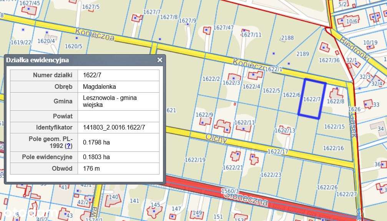Click the 0.1803 ha registered area value
Image resolution: width=387 pixels, height=221 pixels.
tap(96, 157)
